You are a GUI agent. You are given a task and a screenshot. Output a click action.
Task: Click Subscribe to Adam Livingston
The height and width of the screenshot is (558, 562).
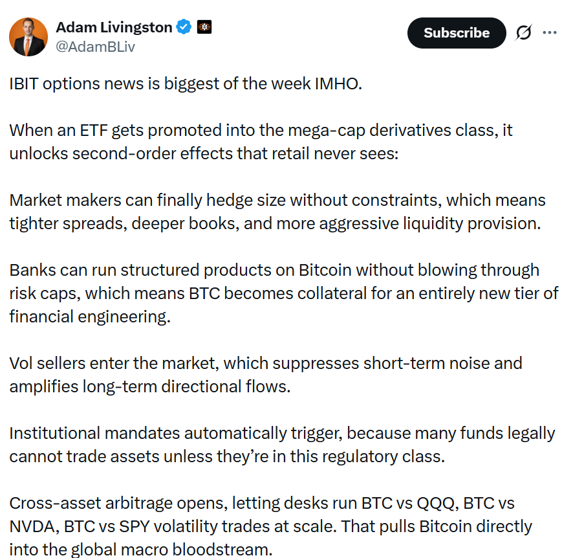(x=457, y=32)
